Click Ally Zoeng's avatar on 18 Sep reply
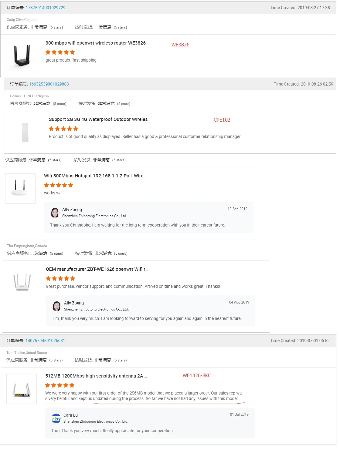This screenshot has width=340, height=450. [x=55, y=213]
